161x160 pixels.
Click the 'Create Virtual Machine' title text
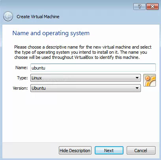click(x=38, y=17)
